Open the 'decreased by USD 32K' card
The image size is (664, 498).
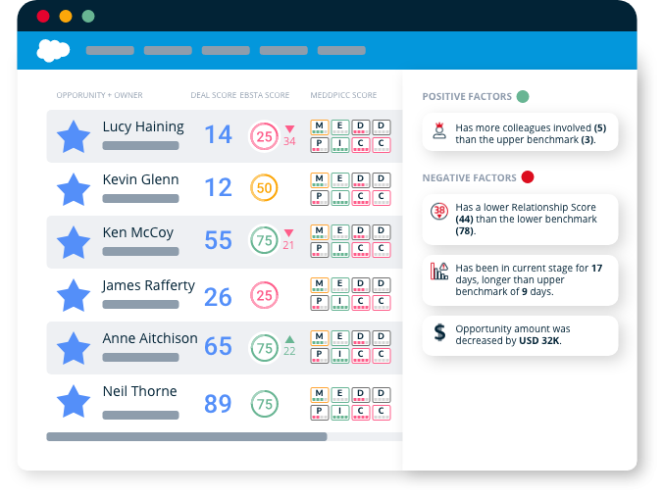tap(520, 335)
